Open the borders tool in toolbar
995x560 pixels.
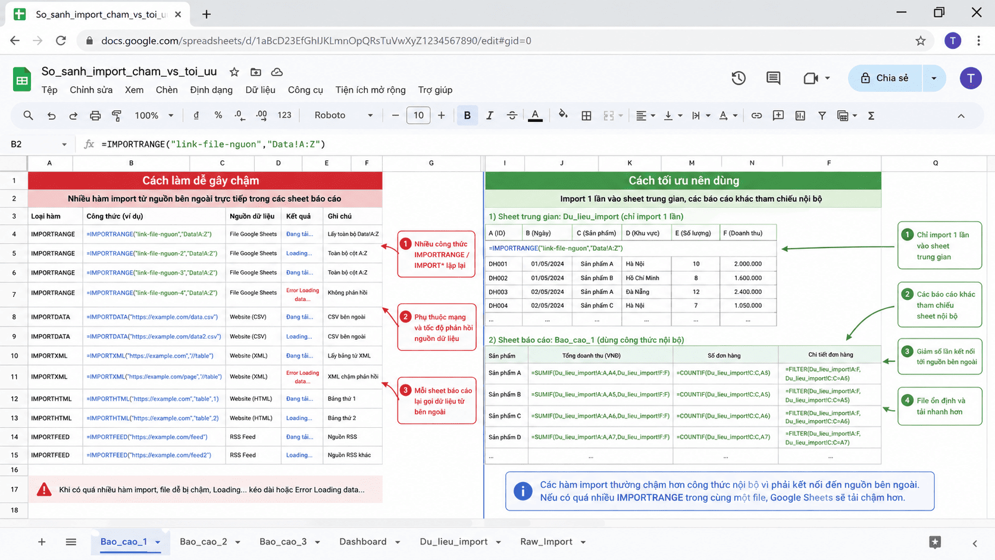tap(586, 115)
